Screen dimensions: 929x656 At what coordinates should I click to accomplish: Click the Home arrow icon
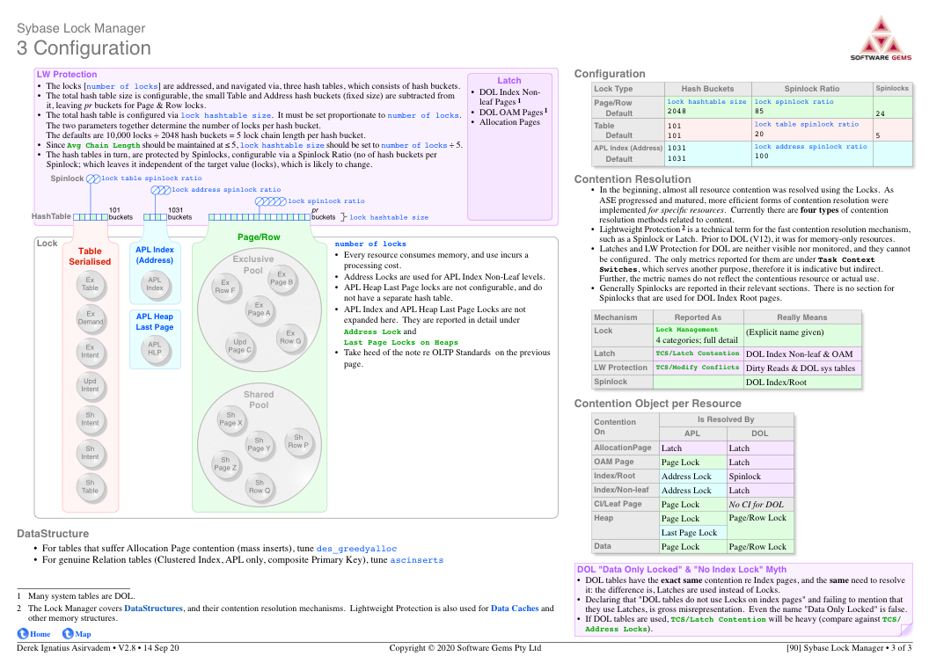tap(23, 633)
